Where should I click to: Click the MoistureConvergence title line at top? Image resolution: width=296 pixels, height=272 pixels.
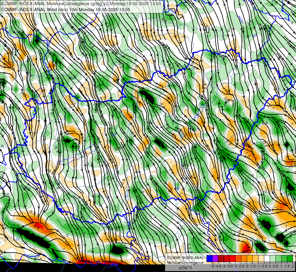coord(81,4)
